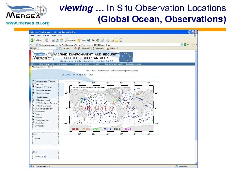Follow the Europe region link
Screen dimensions: 235x176
[x=129, y=71]
